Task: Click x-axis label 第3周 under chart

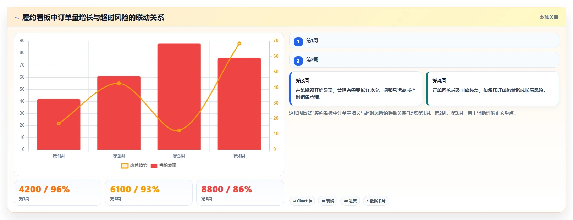Action: click(179, 156)
